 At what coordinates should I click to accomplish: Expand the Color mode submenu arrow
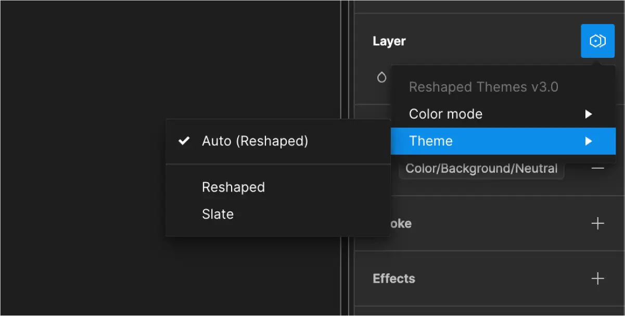pos(589,114)
